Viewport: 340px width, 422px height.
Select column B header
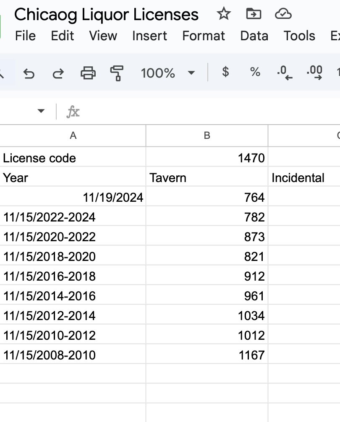207,135
